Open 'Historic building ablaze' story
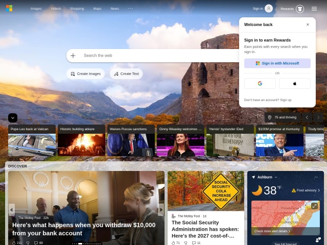Viewport: 327px width, 245px height. (81, 140)
